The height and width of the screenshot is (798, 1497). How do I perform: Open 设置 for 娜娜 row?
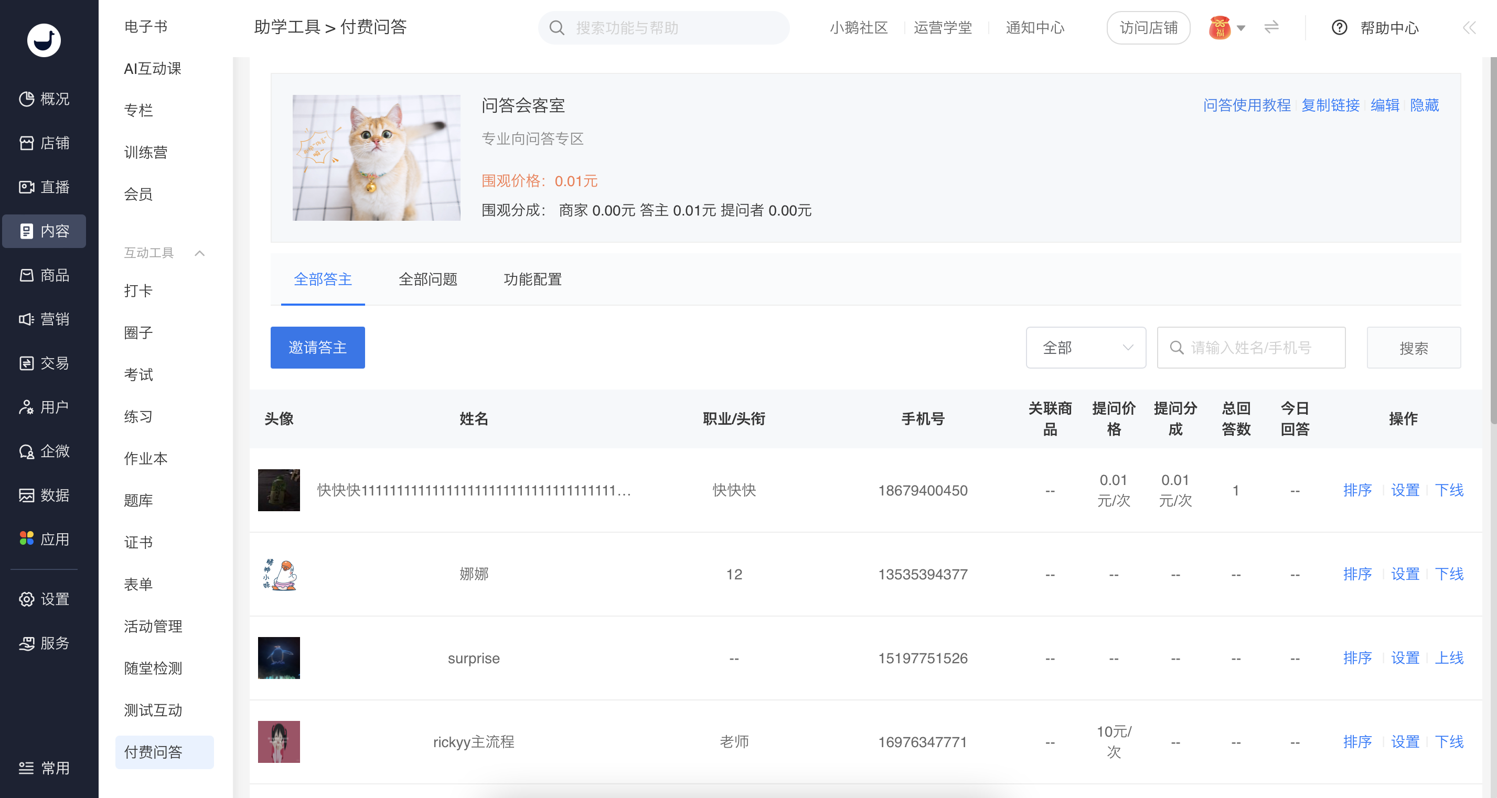[1405, 574]
